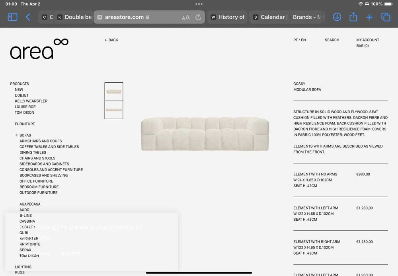This screenshot has width=398, height=276.
Task: Open a new tab with the plus icon
Action: click(x=369, y=17)
